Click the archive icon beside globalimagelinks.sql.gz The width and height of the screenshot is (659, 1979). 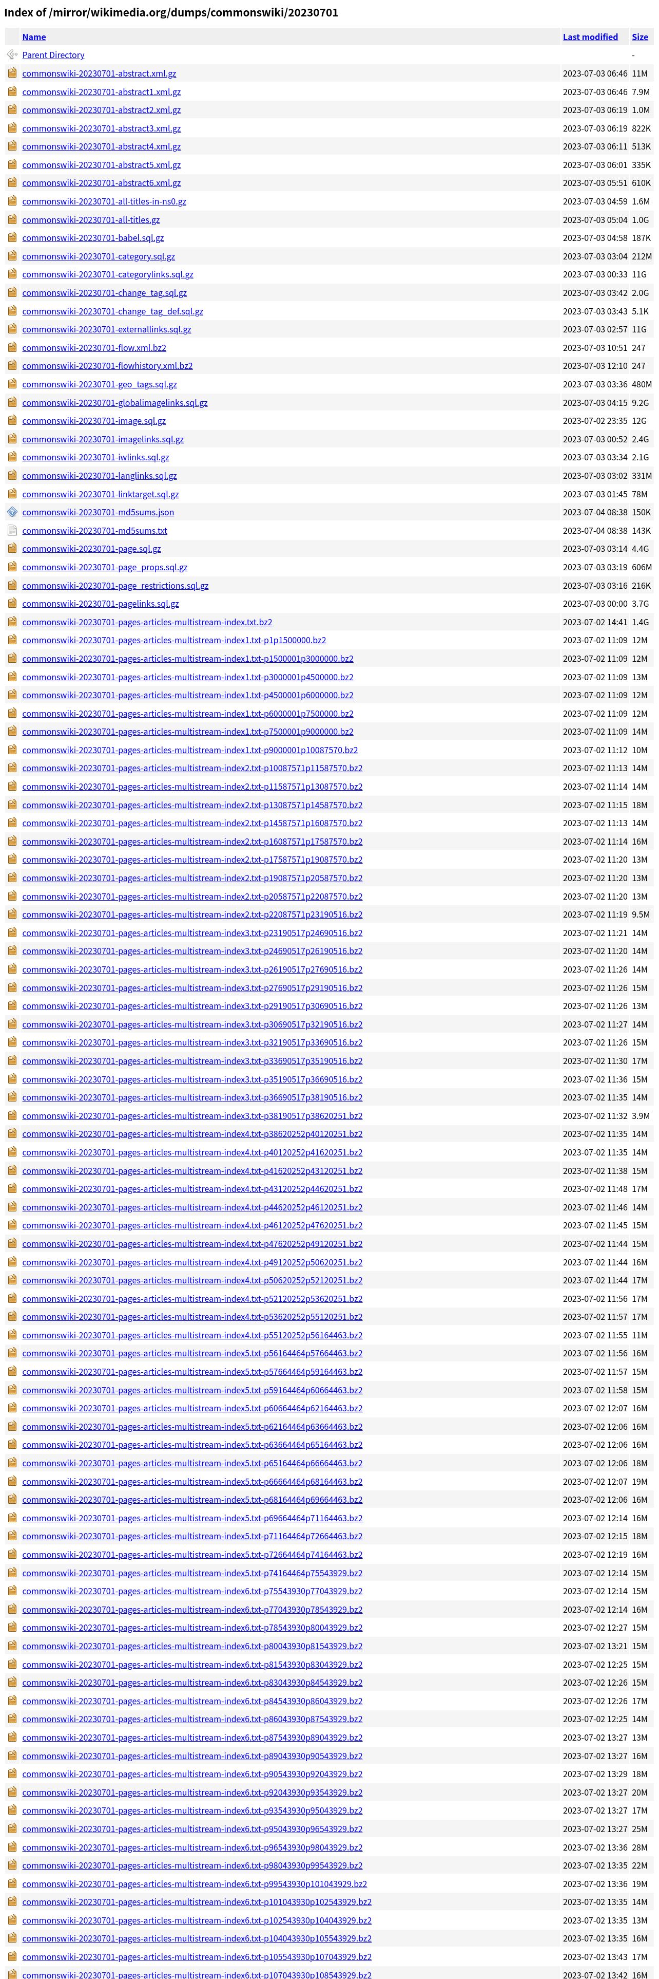point(12,403)
